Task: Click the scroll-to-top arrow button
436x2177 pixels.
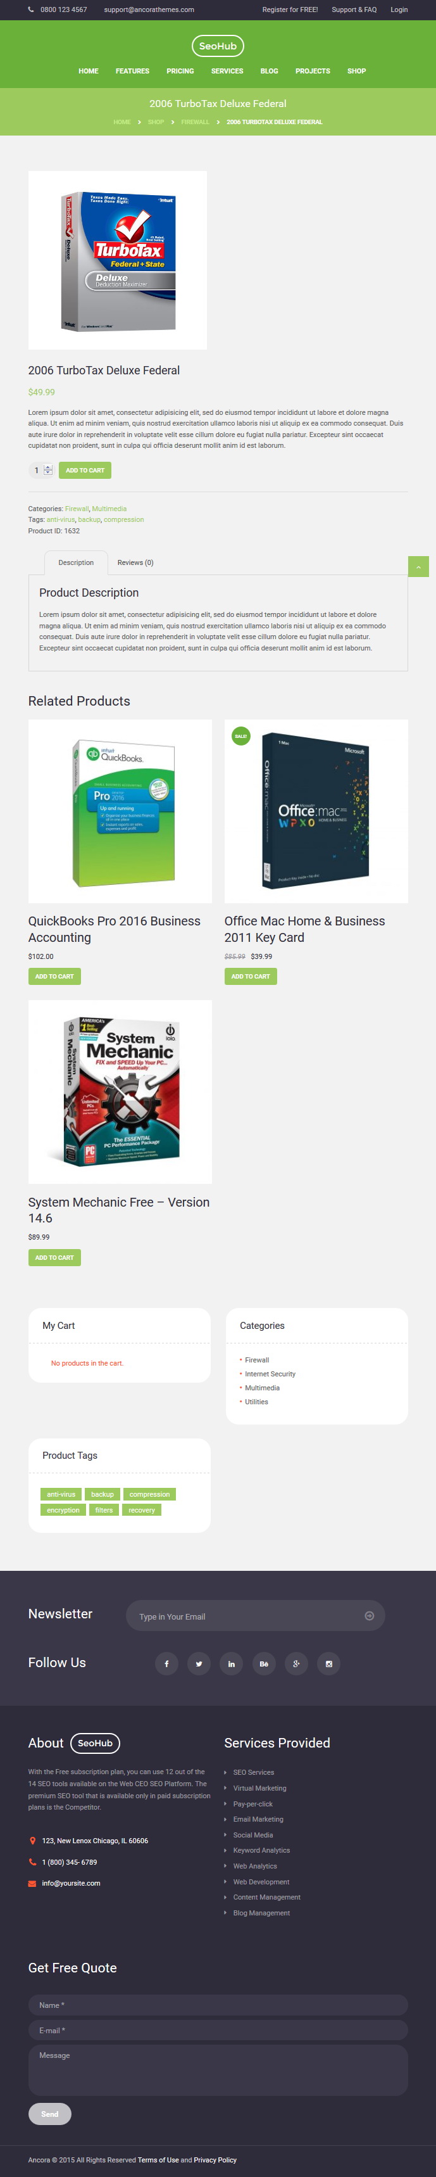Action: [x=418, y=566]
